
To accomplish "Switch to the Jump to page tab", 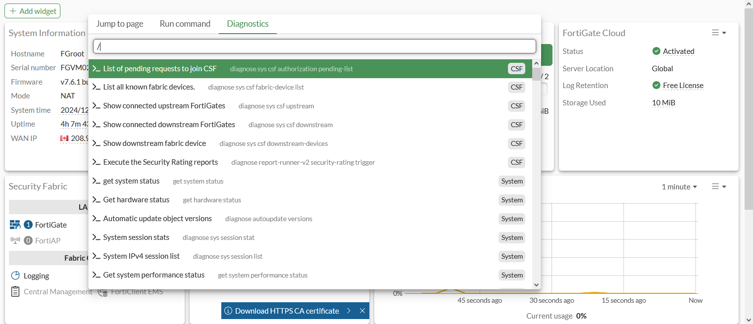I will [x=120, y=24].
